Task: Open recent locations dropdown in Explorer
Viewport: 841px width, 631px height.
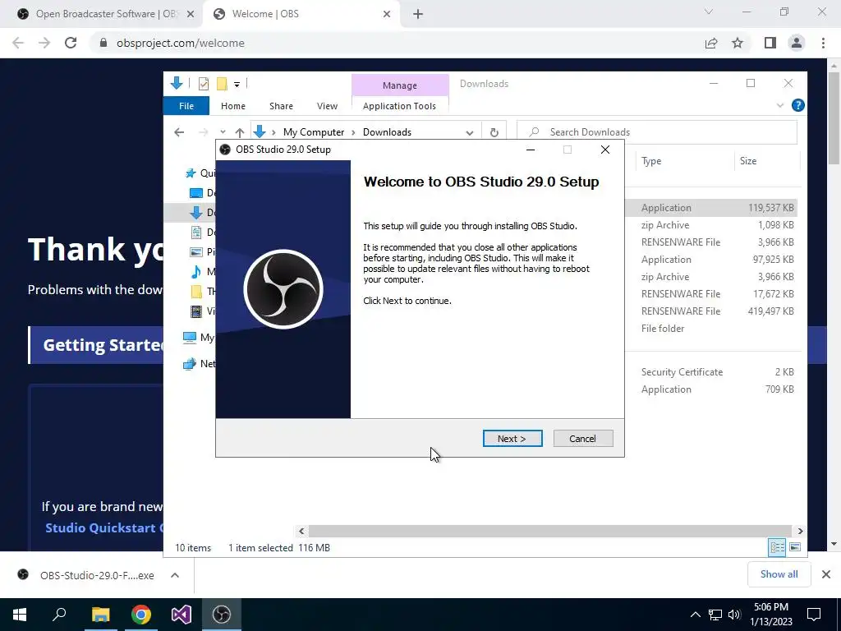Action: click(223, 132)
